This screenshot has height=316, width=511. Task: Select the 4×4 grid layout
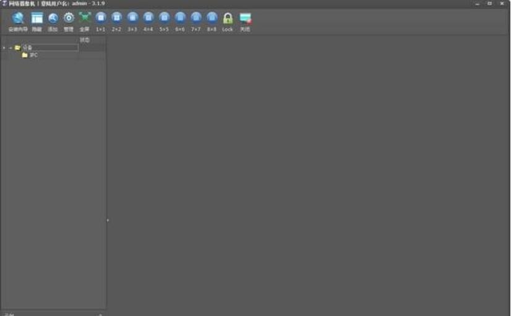point(148,19)
